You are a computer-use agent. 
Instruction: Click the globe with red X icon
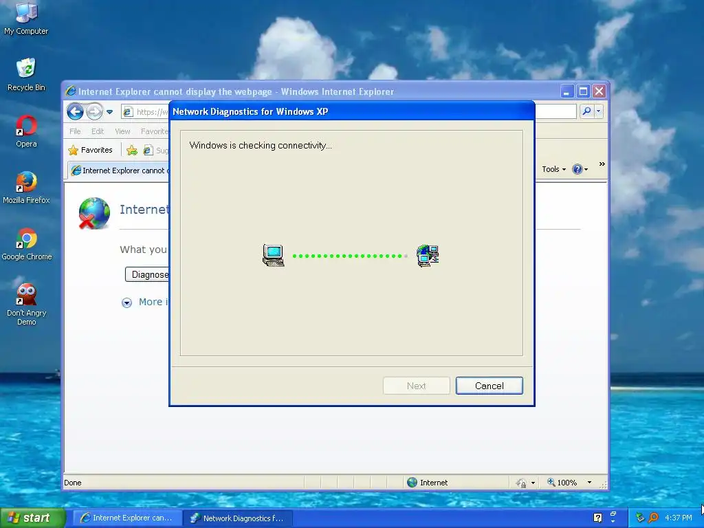click(x=94, y=213)
